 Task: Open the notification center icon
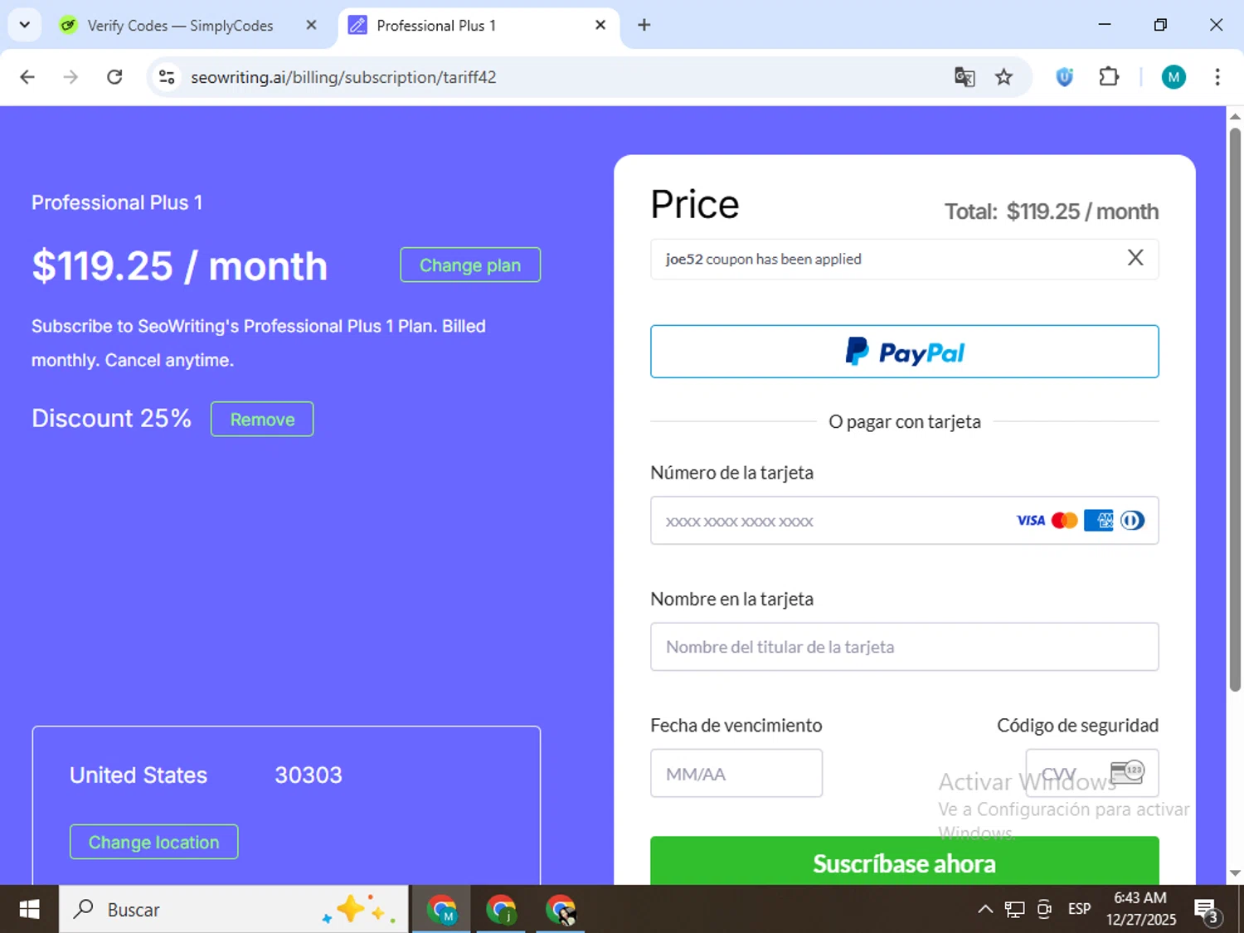pyautogui.click(x=1207, y=911)
